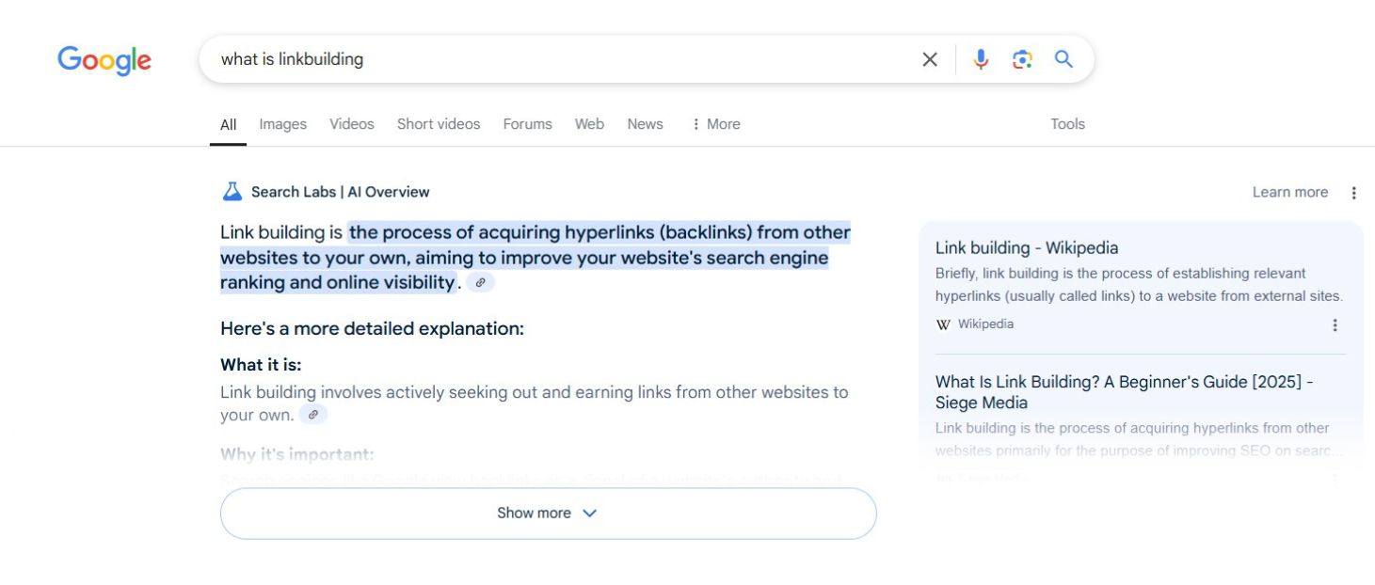Viewport: 1375px width, 585px height.
Task: Click the 'Why it's important:' subheading
Action: coord(297,454)
